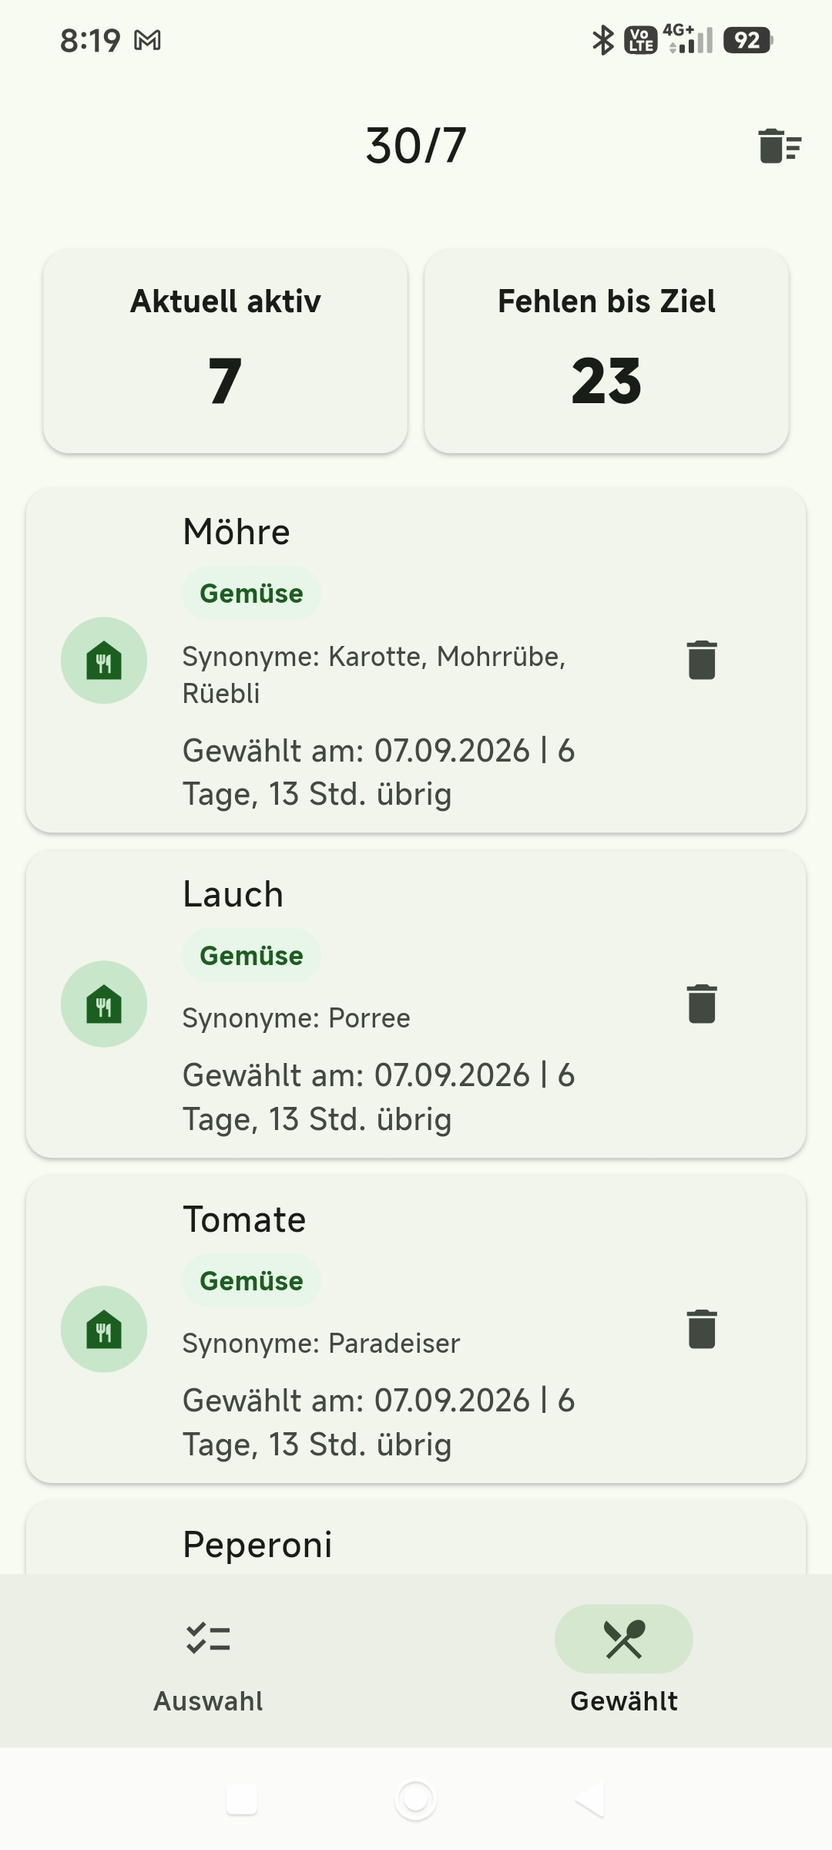Open the Fehlen bis Ziel card
832x1850 pixels.
pos(606,351)
